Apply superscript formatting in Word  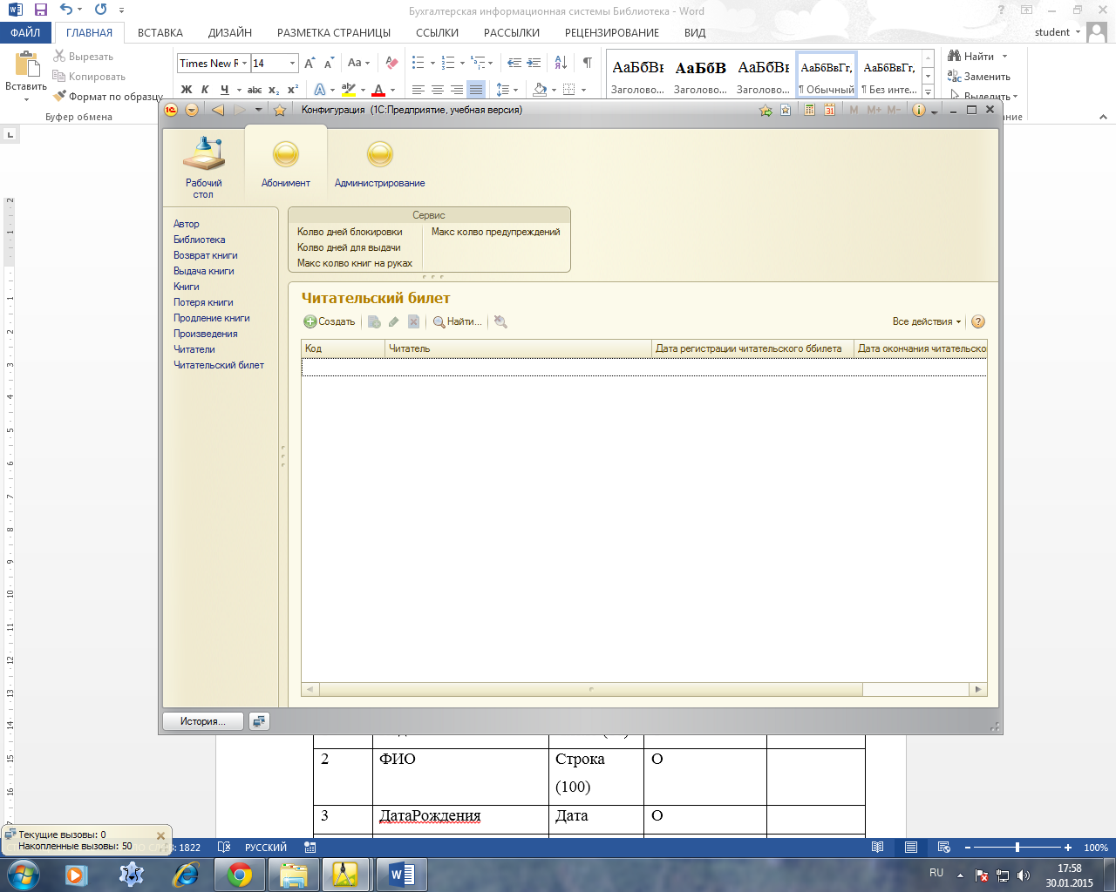293,90
